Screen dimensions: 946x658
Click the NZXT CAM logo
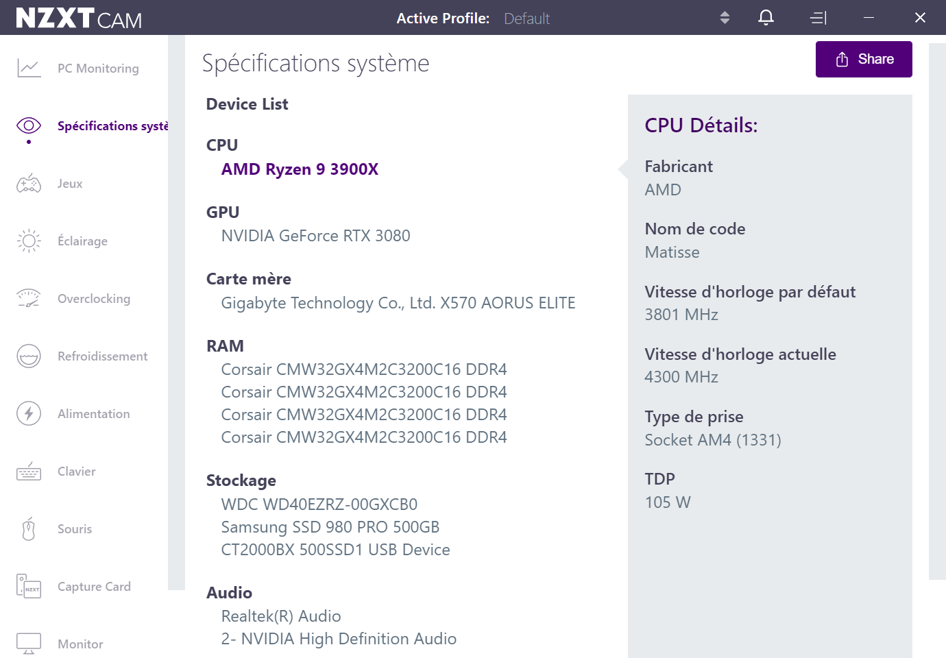pyautogui.click(x=79, y=18)
